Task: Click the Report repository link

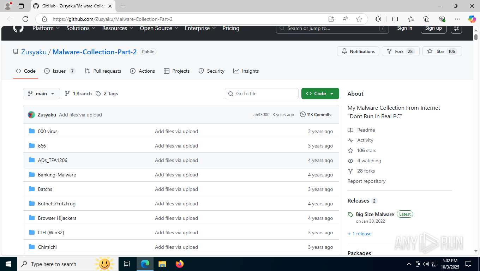Action: [x=366, y=181]
